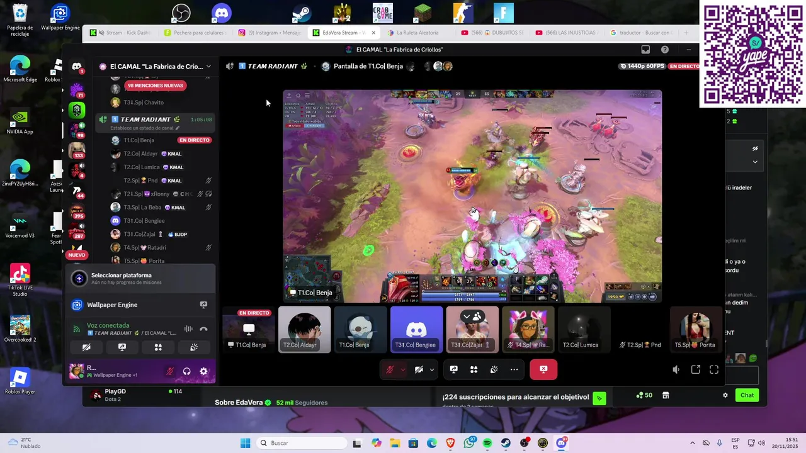Image resolution: width=806 pixels, height=453 pixels.
Task: Open activities button in voice panel
Action: pyautogui.click(x=158, y=347)
